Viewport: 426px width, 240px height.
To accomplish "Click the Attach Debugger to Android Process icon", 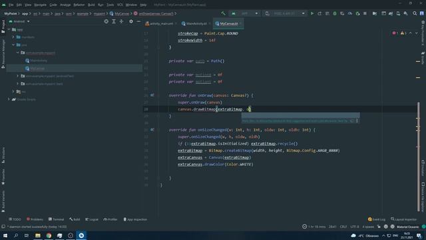I will 357,13.
